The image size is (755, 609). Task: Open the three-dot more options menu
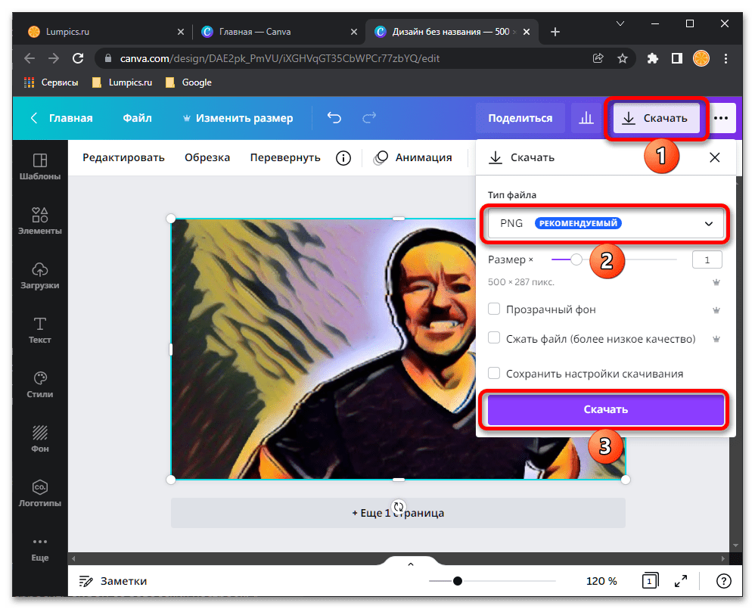click(x=721, y=118)
